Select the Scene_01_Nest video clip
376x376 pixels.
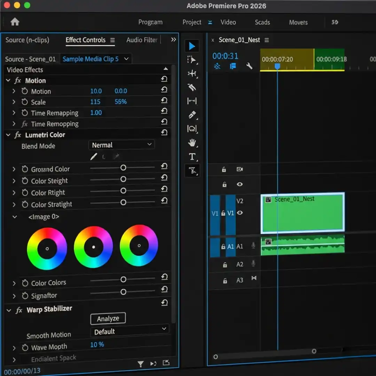(x=303, y=213)
